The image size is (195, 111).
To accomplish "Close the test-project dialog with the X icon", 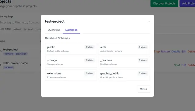I will coord(149,22).
